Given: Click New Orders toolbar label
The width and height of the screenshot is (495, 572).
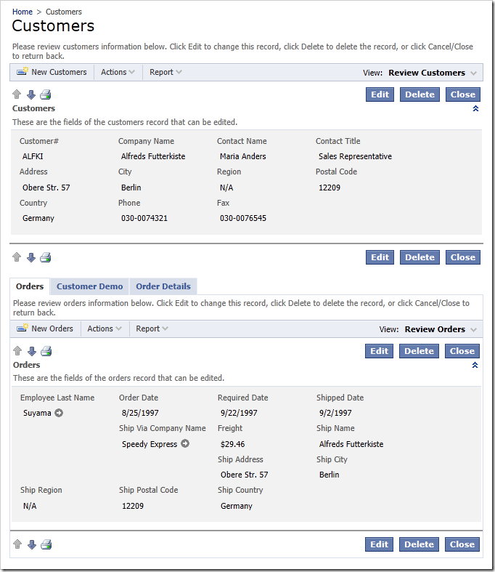Looking at the screenshot, I should pyautogui.click(x=52, y=329).
